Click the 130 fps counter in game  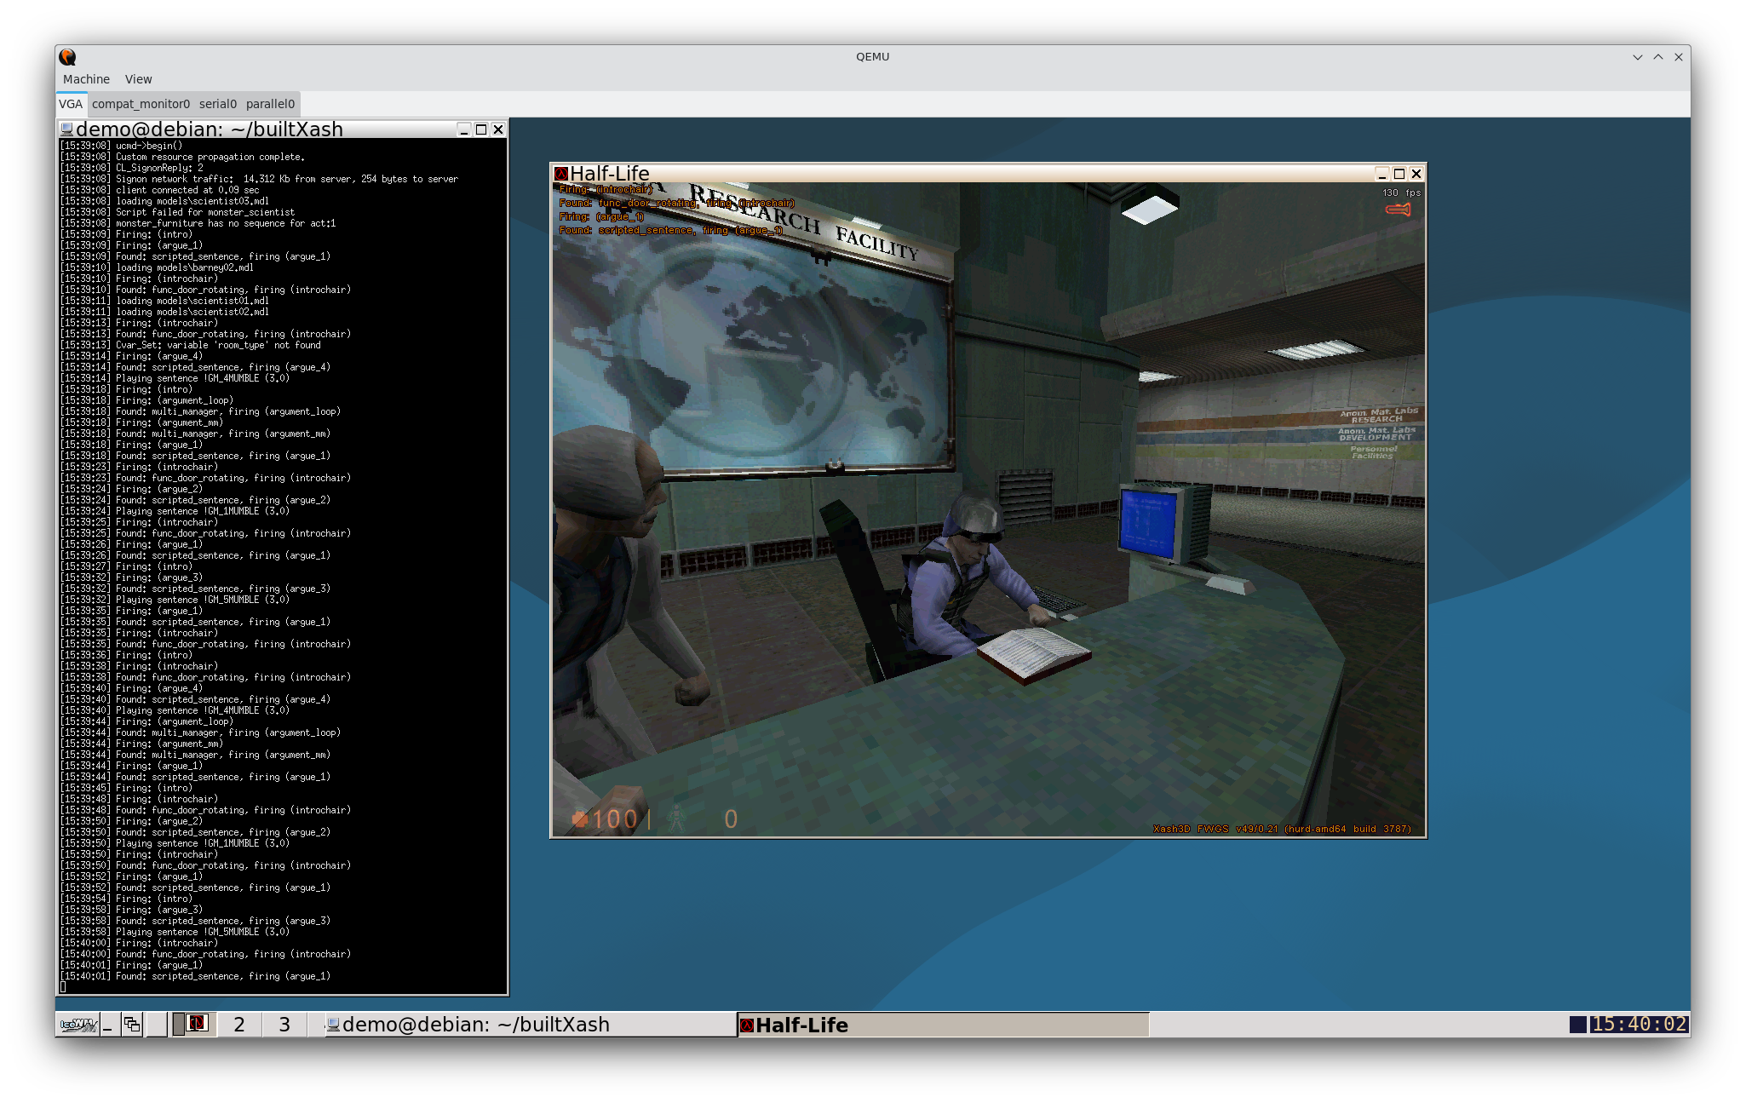(x=1402, y=193)
